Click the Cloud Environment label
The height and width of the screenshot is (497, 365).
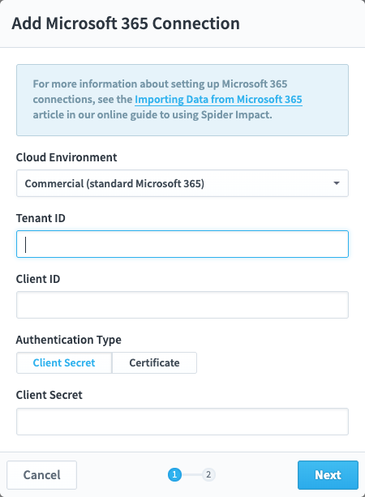(67, 157)
